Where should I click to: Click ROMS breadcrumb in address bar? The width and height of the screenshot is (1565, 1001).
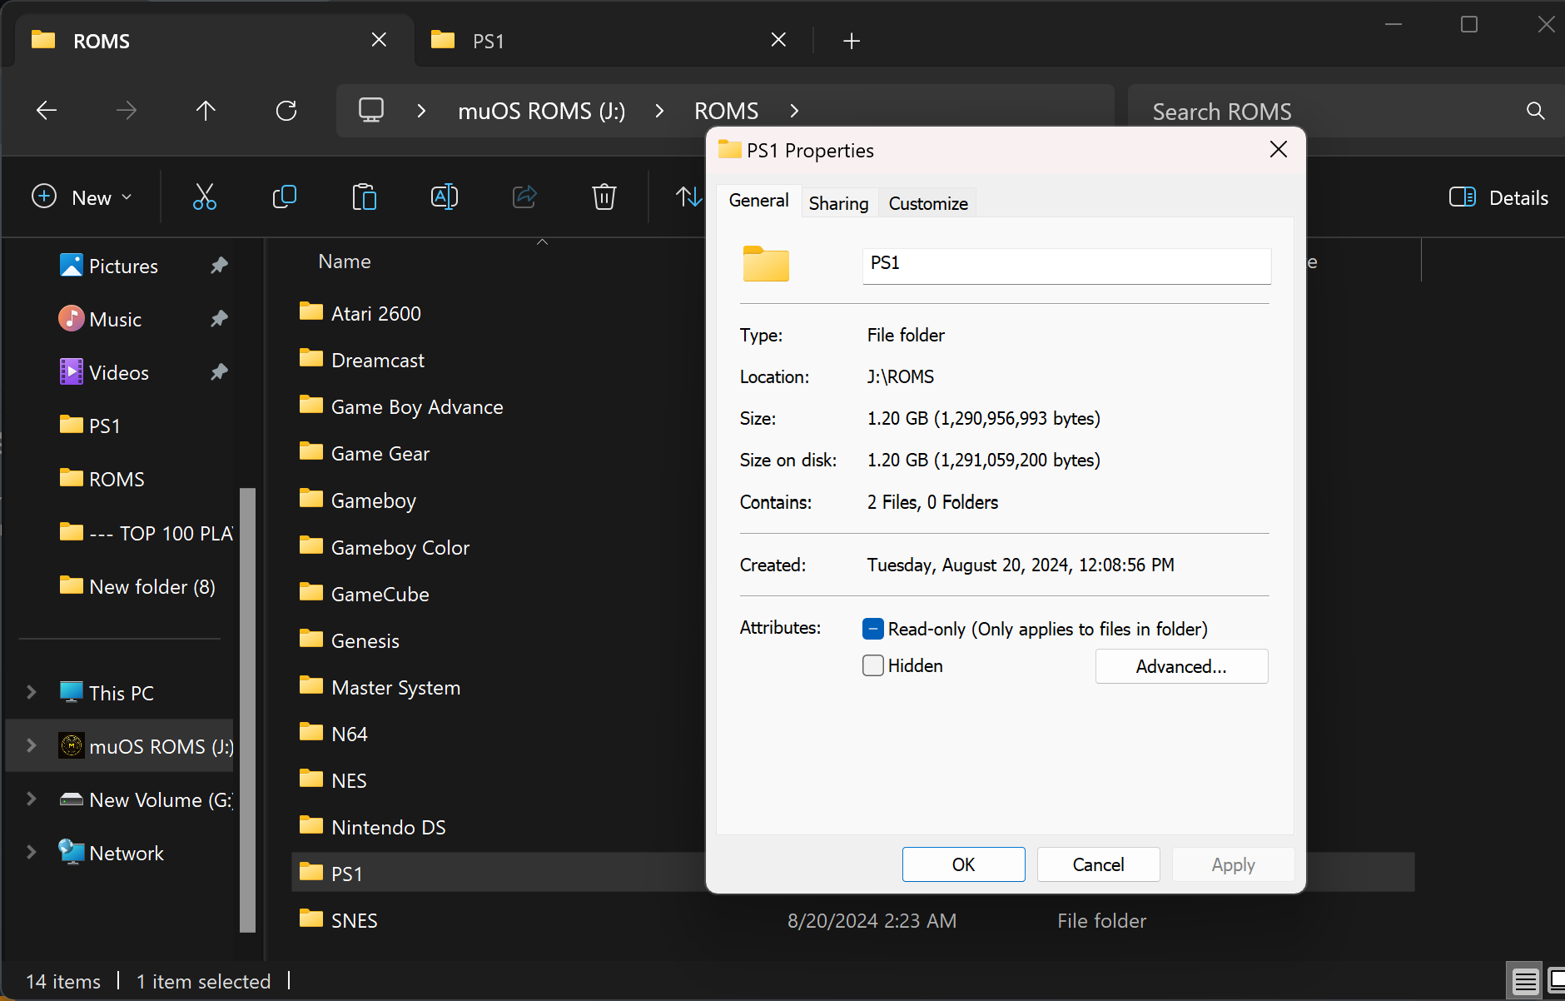pos(727,111)
